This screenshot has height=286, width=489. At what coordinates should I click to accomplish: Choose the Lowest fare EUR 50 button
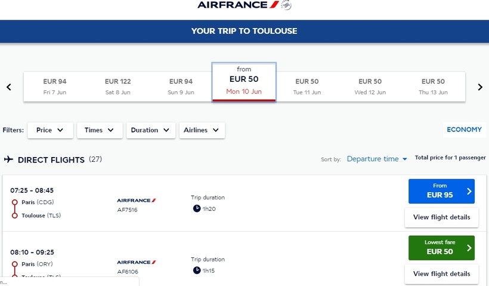click(441, 248)
